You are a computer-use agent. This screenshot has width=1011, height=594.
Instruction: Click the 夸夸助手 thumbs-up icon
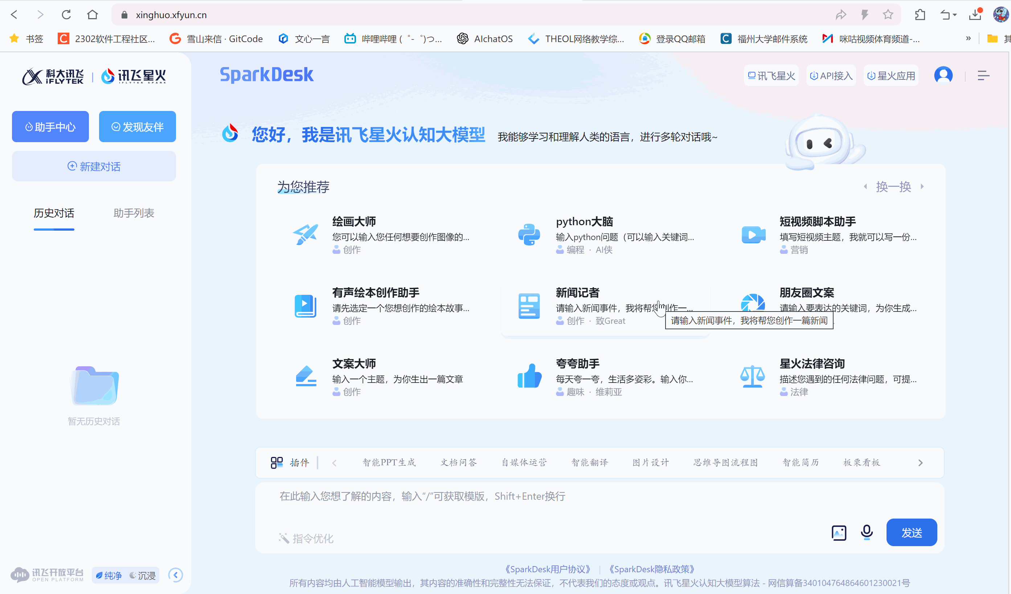(529, 376)
